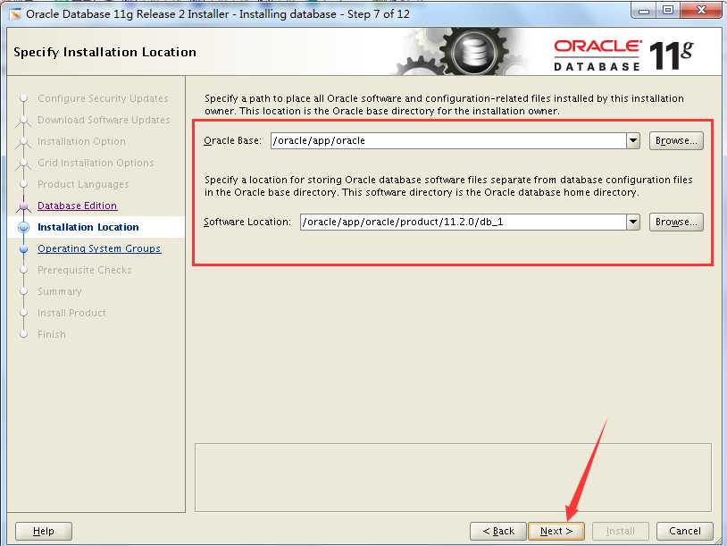This screenshot has width=727, height=546.
Task: Go back with the Back button
Action: (x=498, y=531)
